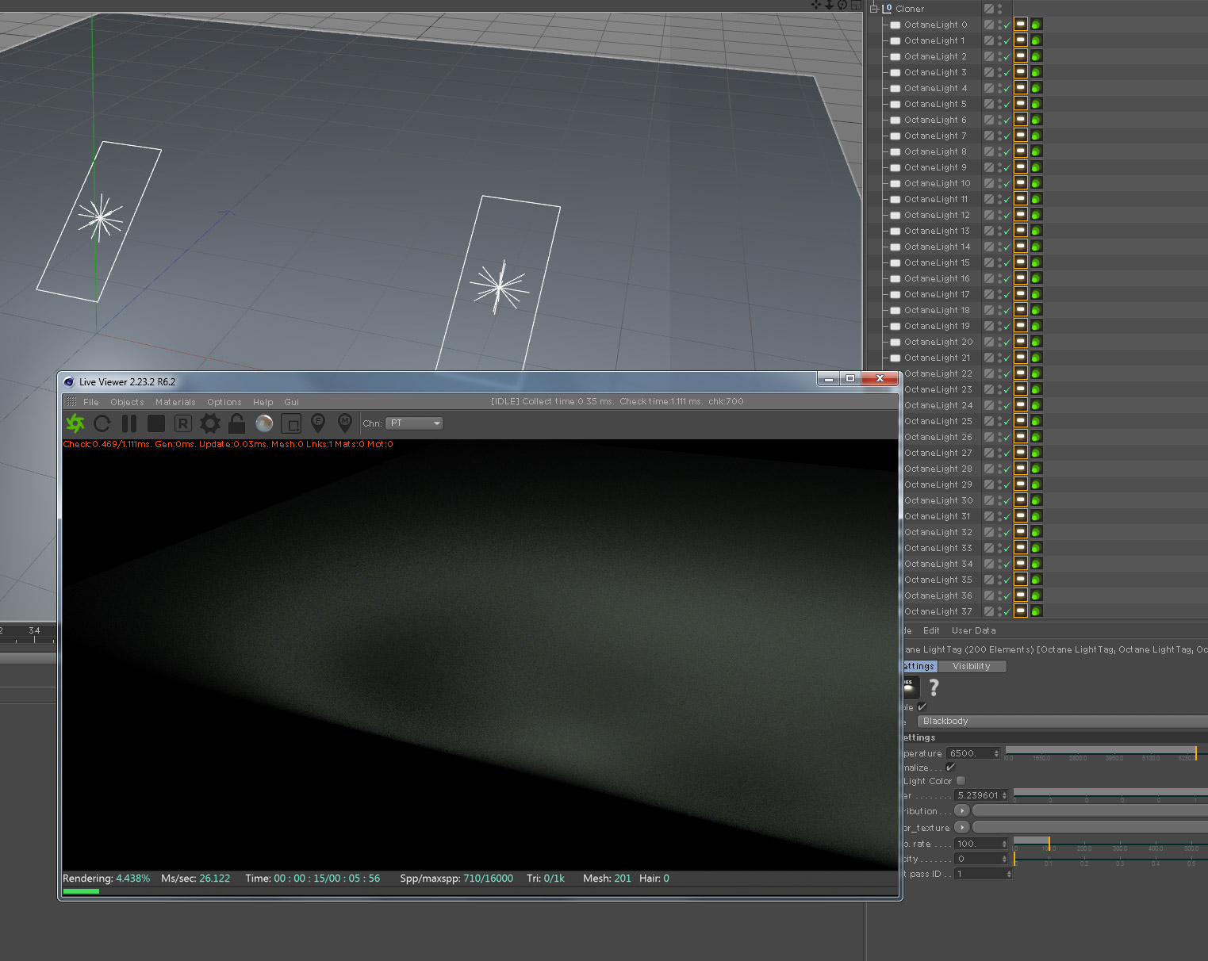Click green Octane object tag on OctaneLight 20
This screenshot has width=1208, height=961.
click(x=1036, y=342)
